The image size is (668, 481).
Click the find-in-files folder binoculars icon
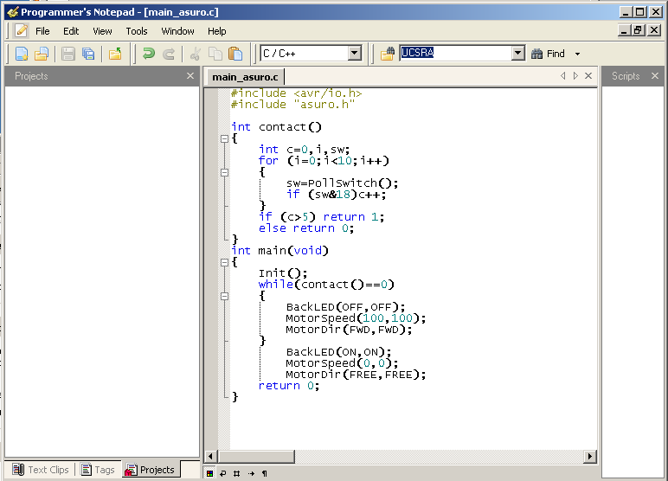[x=388, y=54]
